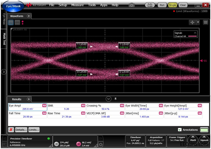Click the 4A channel button
Viewport: 211px width, 149px height.
coord(79,144)
